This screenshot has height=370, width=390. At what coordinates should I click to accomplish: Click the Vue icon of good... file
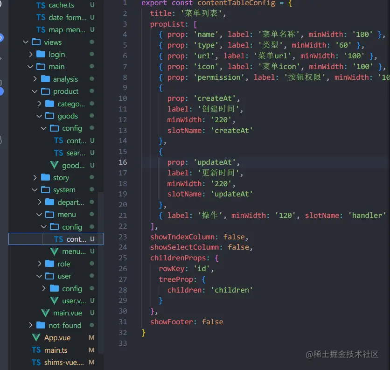click(x=54, y=165)
